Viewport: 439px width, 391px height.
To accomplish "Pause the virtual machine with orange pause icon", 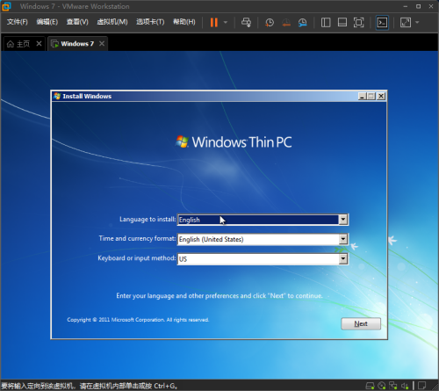I will [x=214, y=22].
